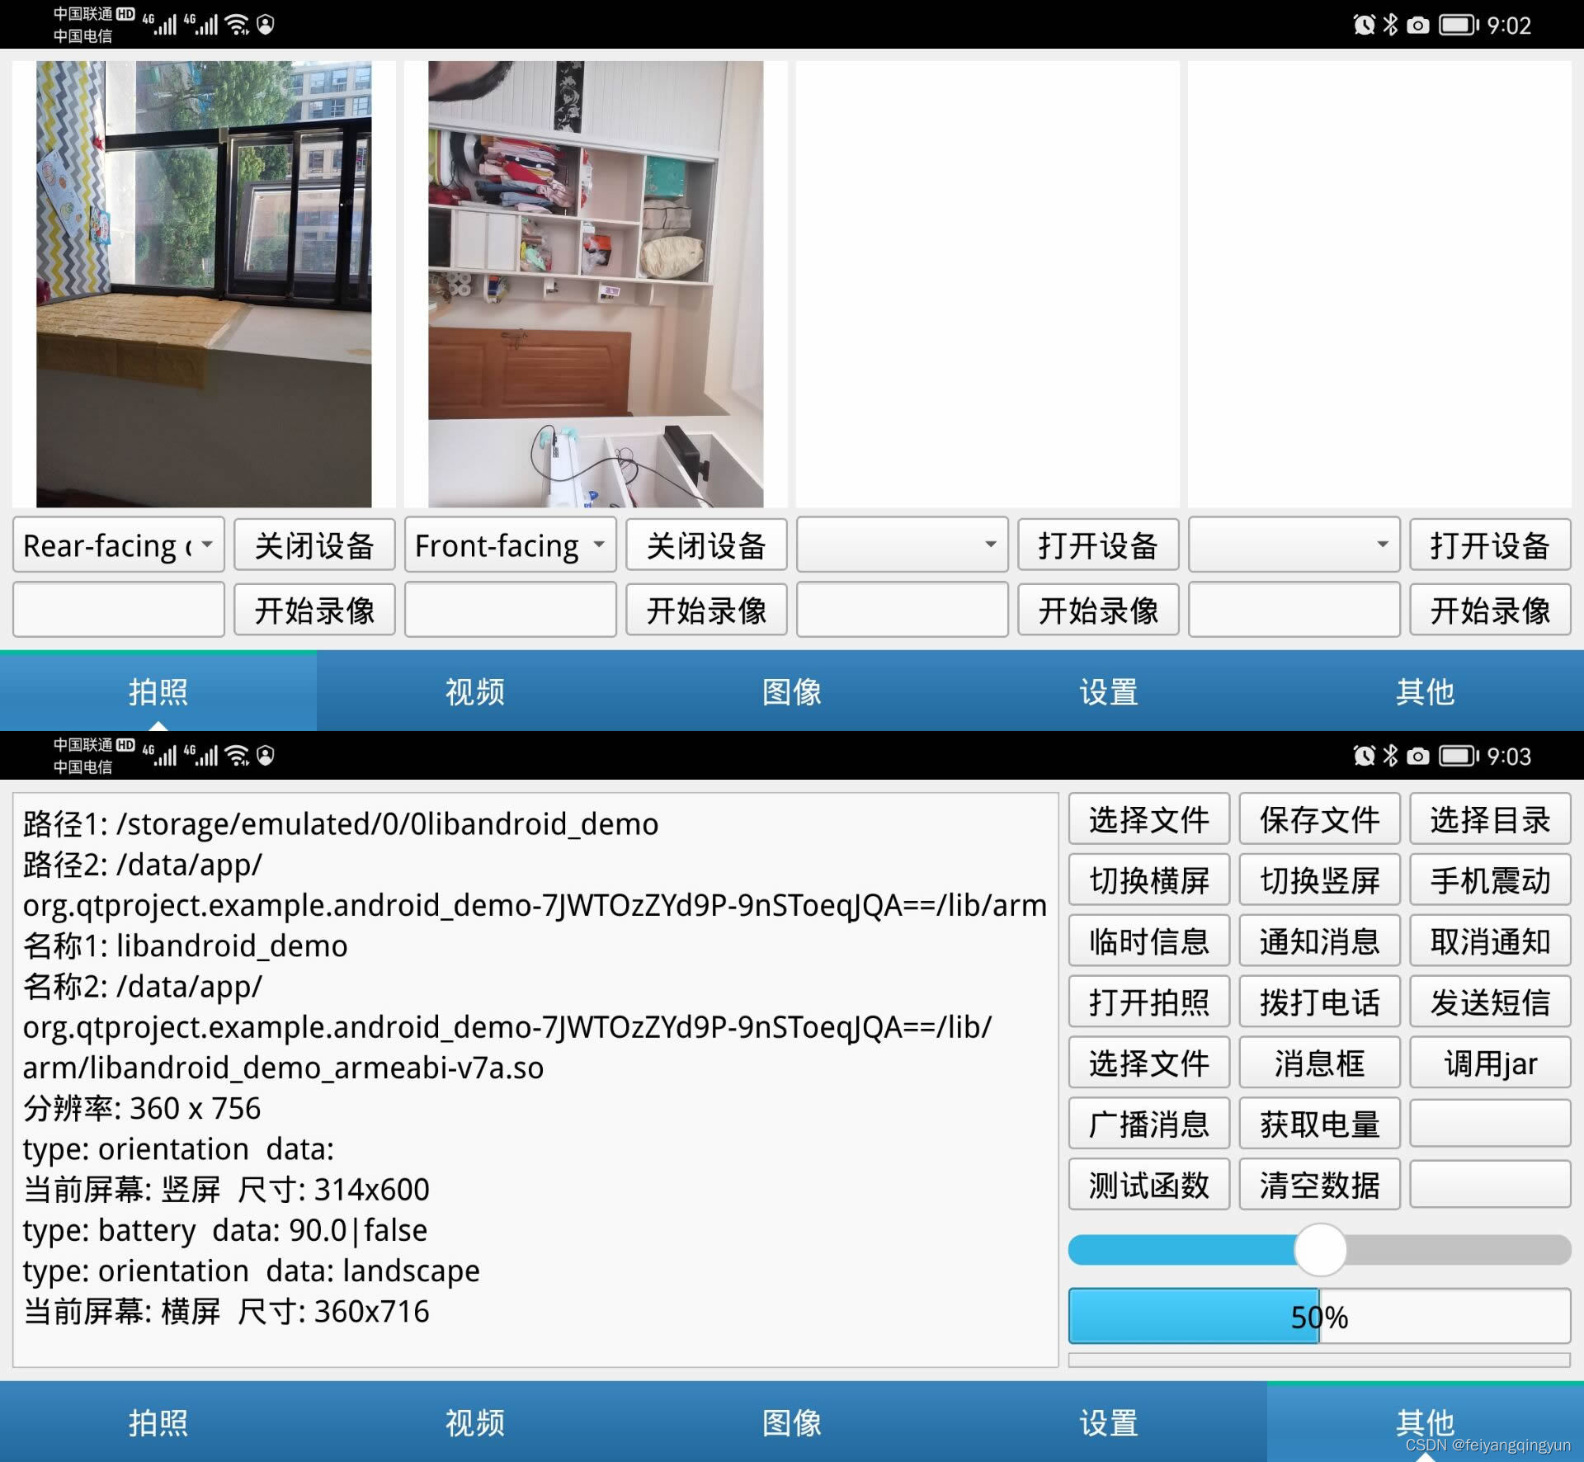Image resolution: width=1584 pixels, height=1462 pixels.
Task: Switch to the 视频 tab in upper screen
Action: (475, 691)
